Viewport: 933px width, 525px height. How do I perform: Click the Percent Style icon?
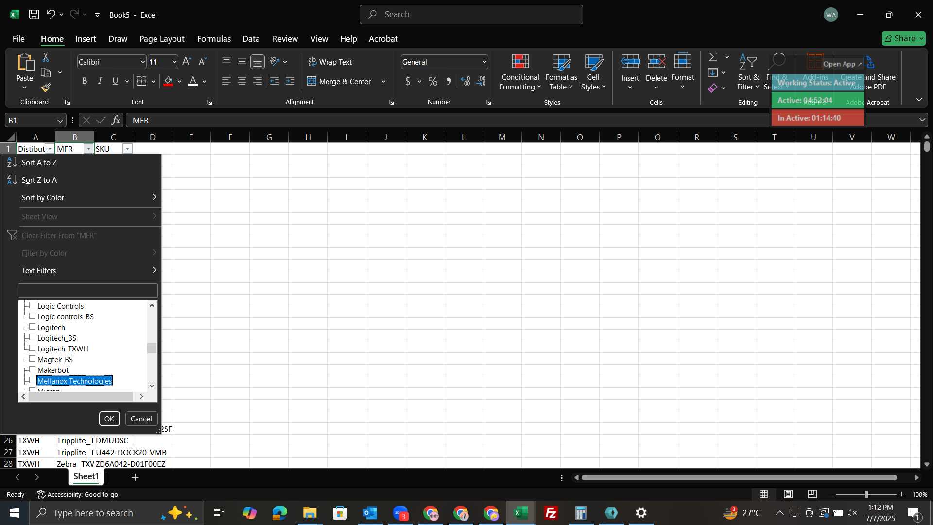coord(433,81)
